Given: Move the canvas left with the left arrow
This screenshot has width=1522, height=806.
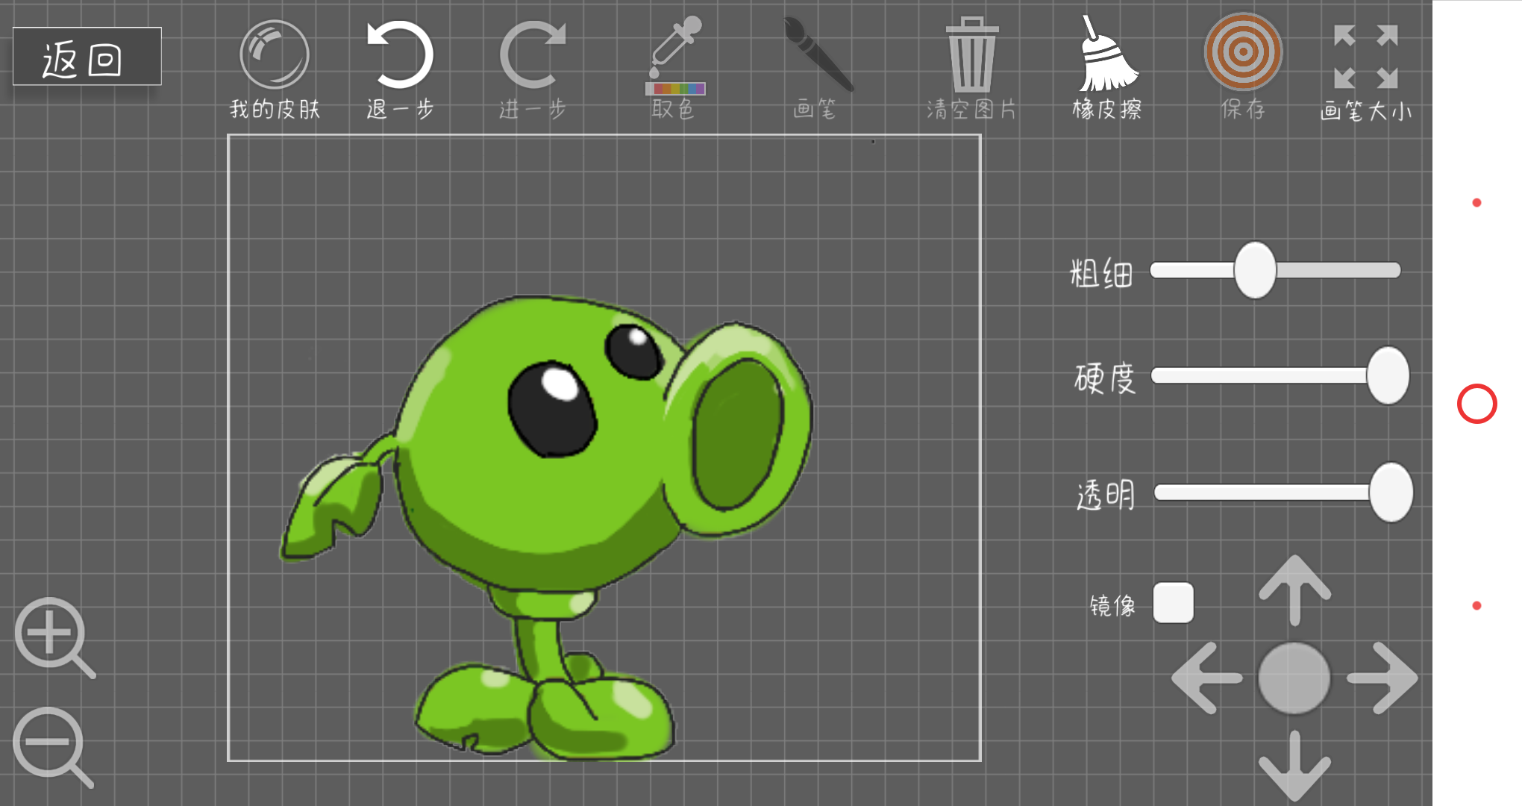Looking at the screenshot, I should click(x=1207, y=678).
